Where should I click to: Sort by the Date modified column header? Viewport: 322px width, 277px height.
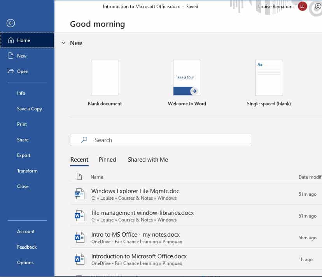pos(310,177)
